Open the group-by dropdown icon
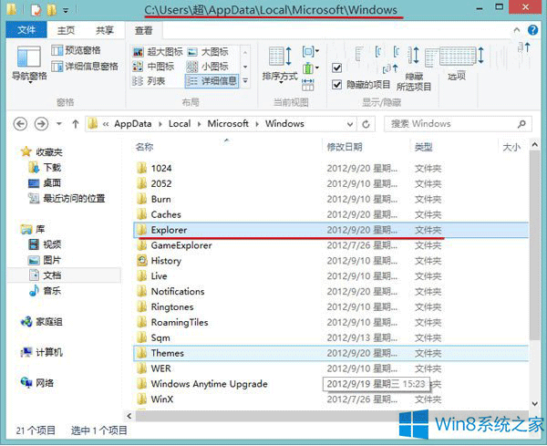 point(311,52)
